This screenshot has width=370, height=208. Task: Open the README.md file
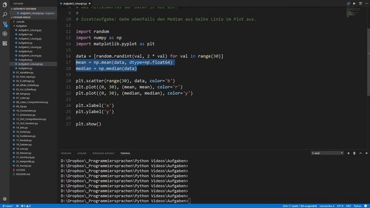pyautogui.click(x=23, y=174)
